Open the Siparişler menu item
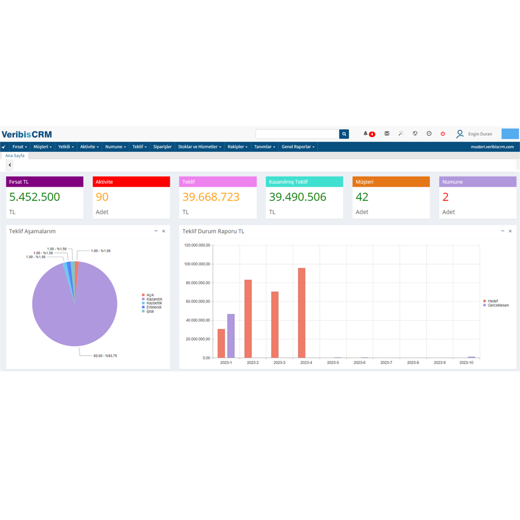Image resolution: width=520 pixels, height=520 pixels. click(x=162, y=147)
